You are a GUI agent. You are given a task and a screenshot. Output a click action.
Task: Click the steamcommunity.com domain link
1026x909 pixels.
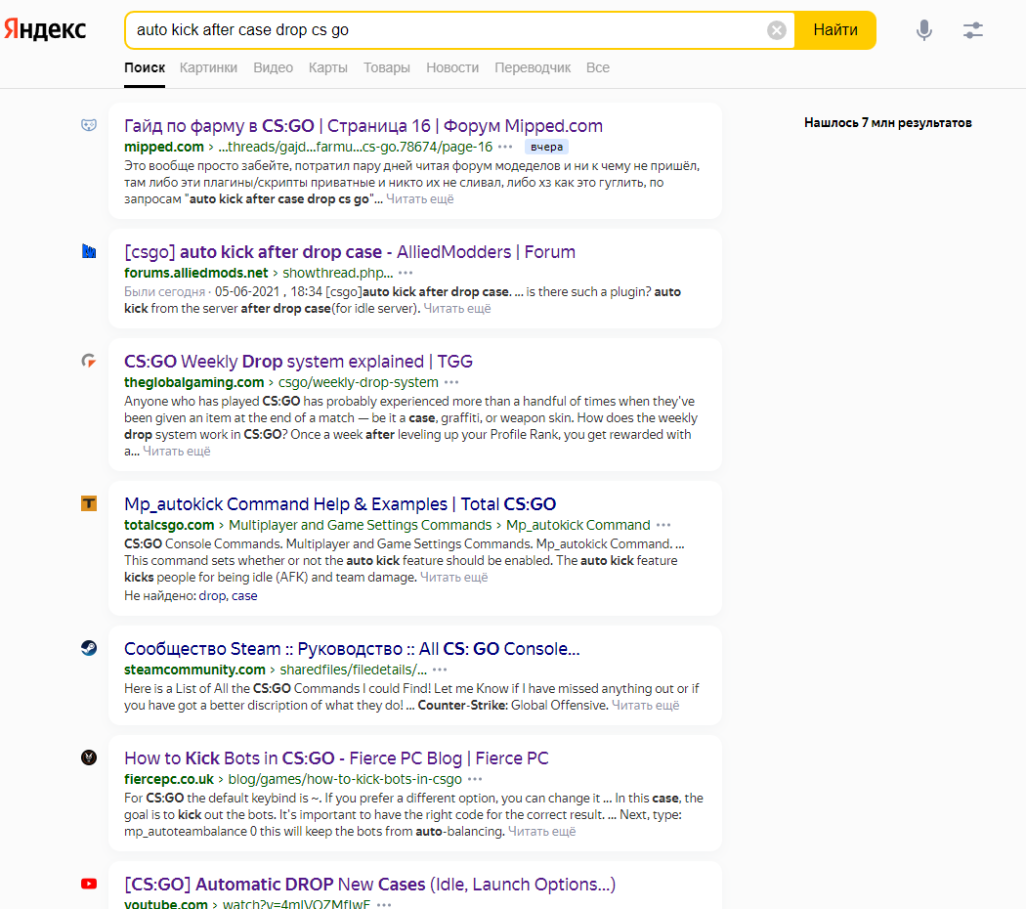click(194, 670)
